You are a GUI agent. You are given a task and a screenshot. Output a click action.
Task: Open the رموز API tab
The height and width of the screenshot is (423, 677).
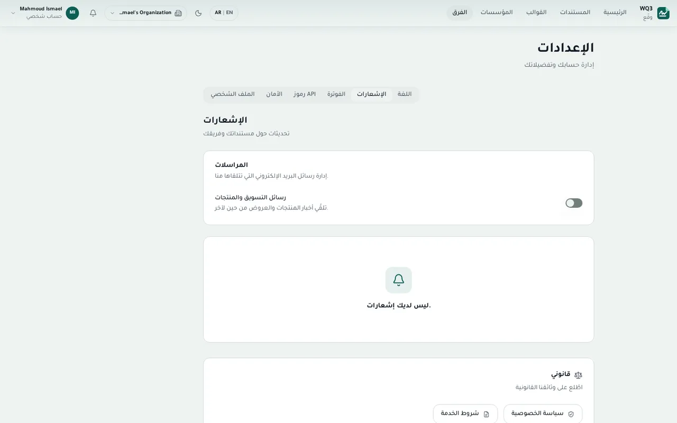tap(305, 95)
